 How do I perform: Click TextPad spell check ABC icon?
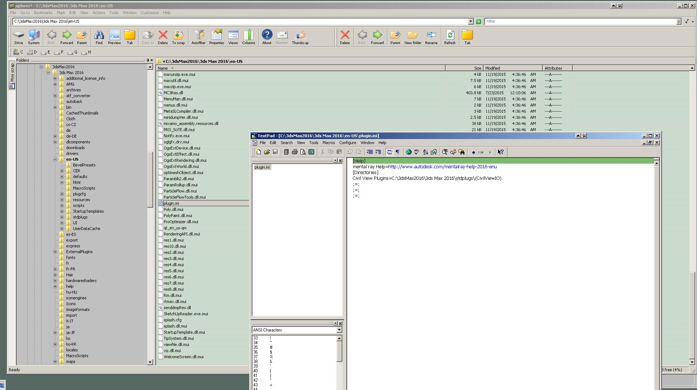tap(417, 152)
